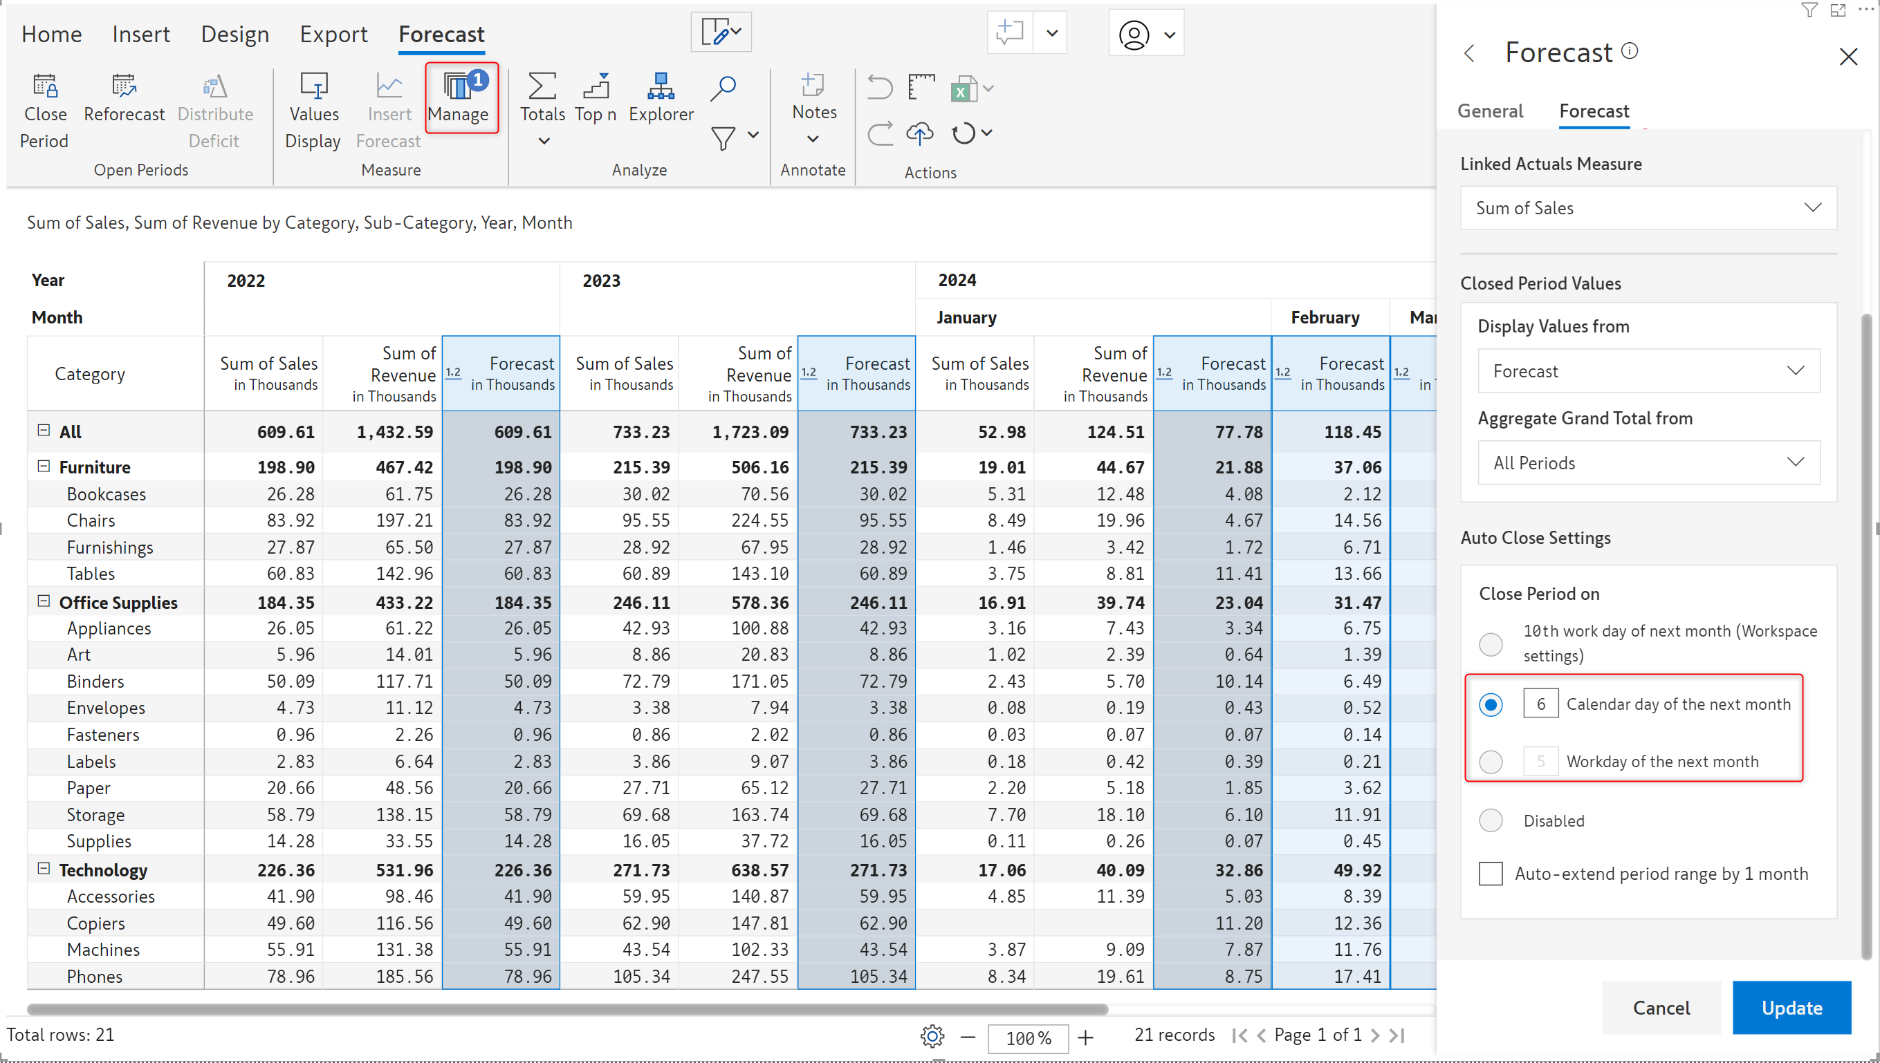Viewport: 1880px width, 1063px height.
Task: Click the Totals sigma icon
Action: tap(542, 86)
